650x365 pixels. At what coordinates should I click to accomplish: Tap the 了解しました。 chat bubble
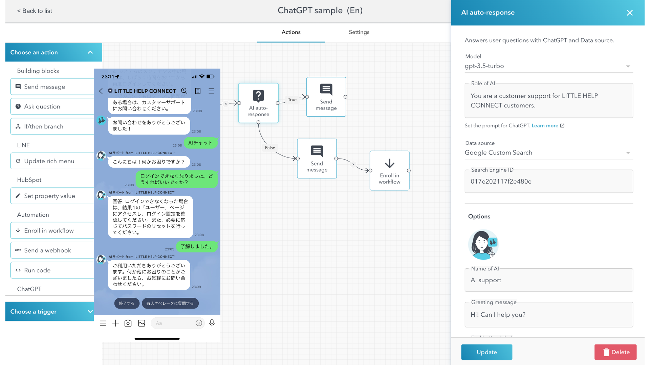(197, 246)
